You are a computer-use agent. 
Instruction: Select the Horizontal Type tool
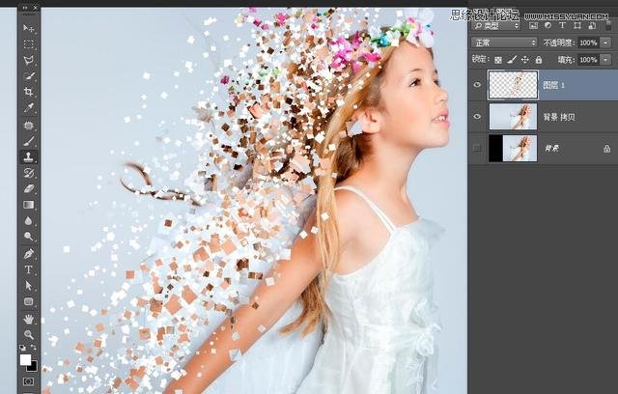(28, 269)
